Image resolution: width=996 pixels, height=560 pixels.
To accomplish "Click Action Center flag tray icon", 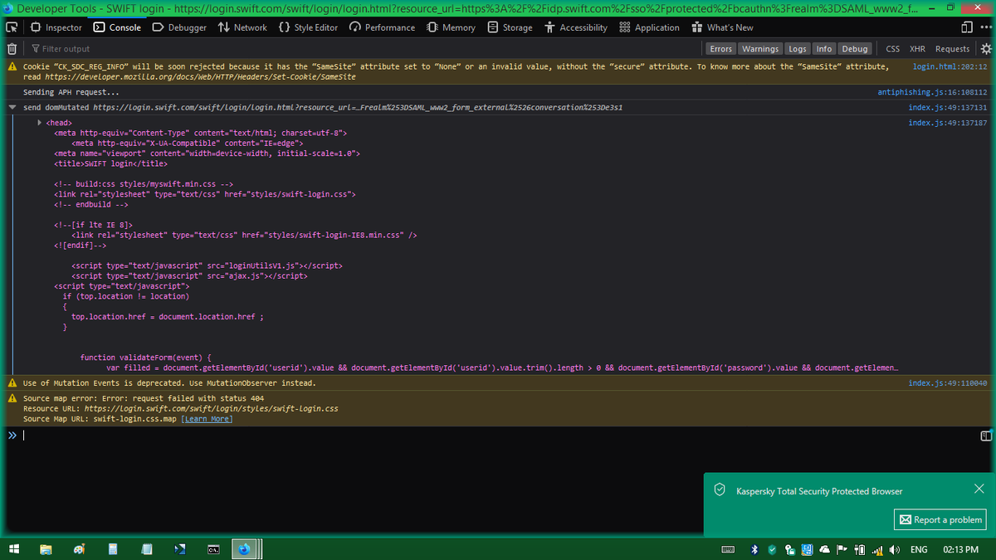I will click(x=842, y=549).
